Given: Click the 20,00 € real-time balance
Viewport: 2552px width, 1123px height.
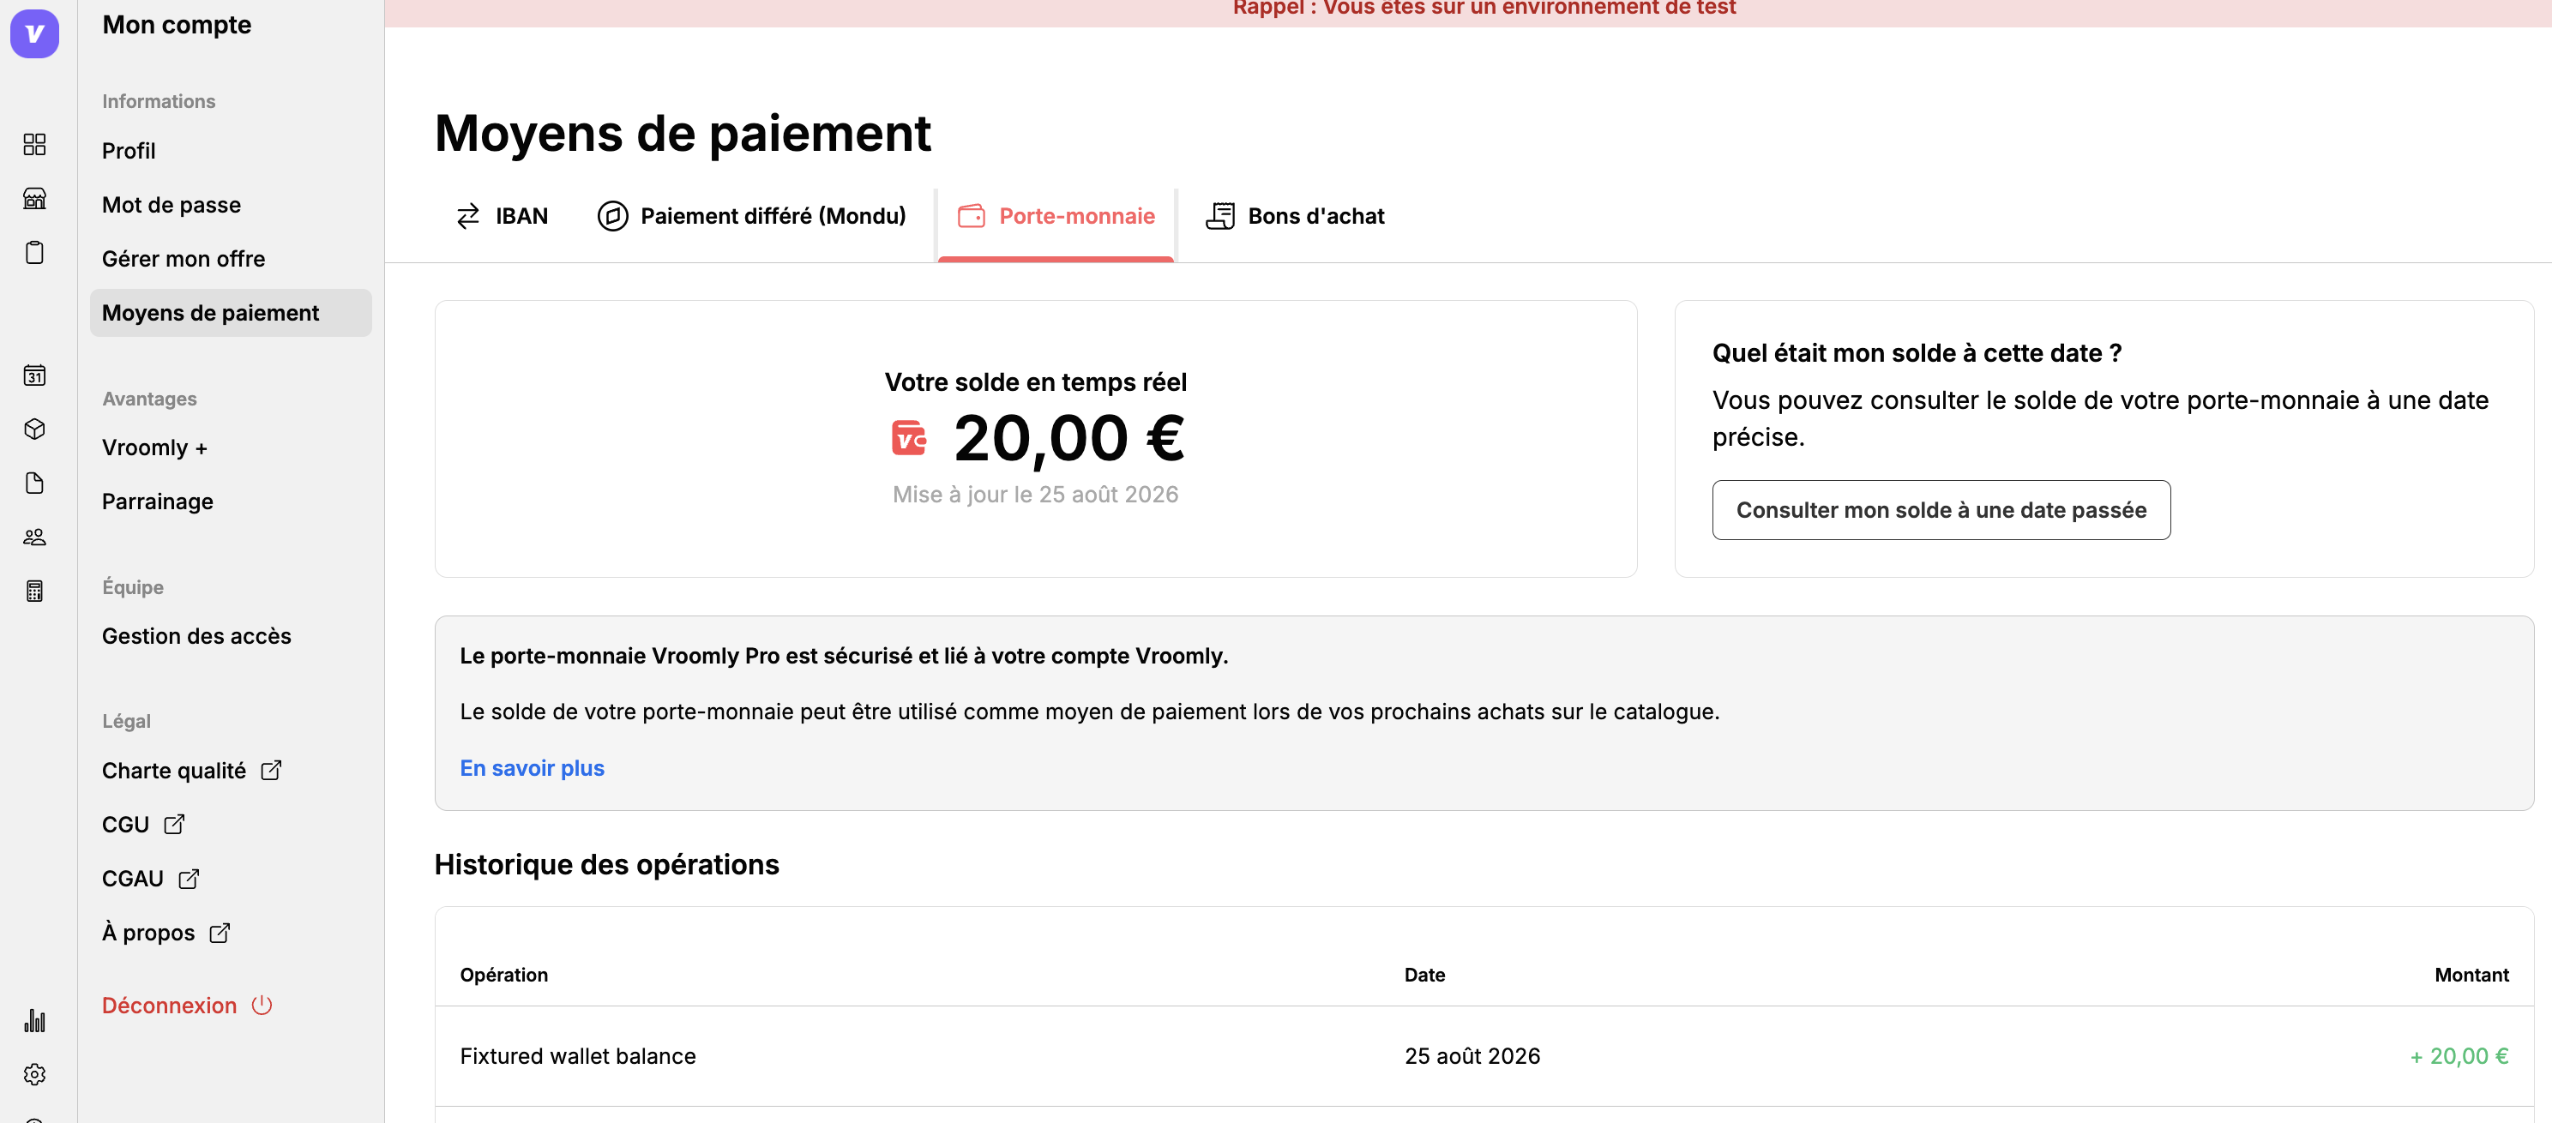Looking at the screenshot, I should pos(1069,438).
